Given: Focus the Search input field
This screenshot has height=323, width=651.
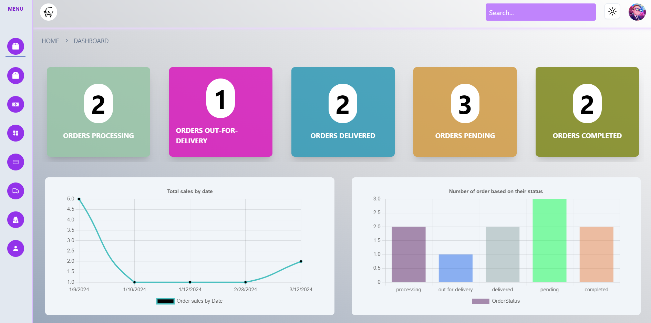Looking at the screenshot, I should (x=541, y=12).
